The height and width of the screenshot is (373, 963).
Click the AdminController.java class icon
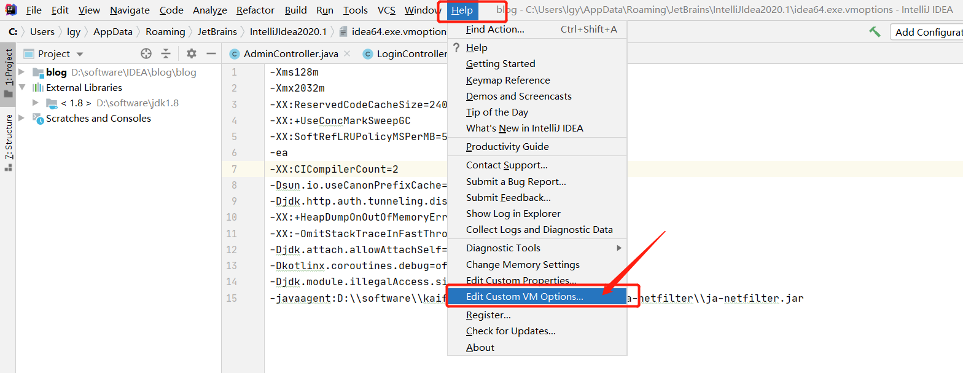pos(234,54)
